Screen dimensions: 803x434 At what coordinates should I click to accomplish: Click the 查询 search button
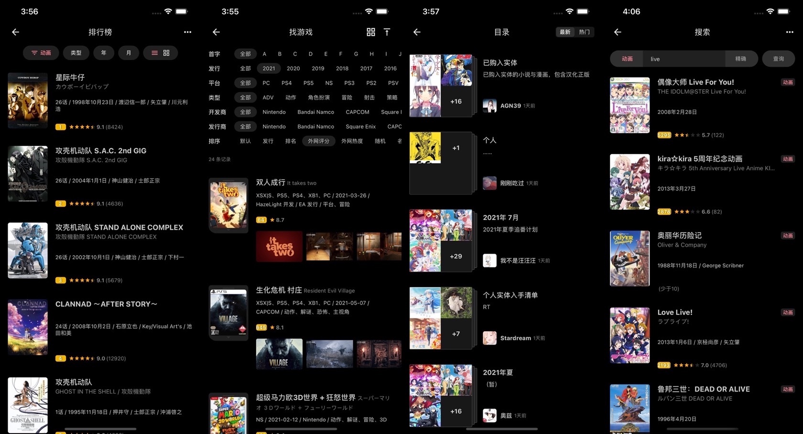tap(779, 58)
